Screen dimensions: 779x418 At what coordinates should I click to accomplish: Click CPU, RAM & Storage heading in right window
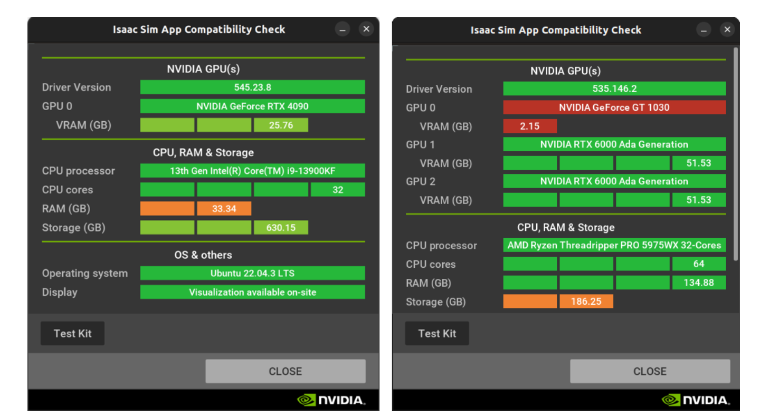[x=566, y=227]
